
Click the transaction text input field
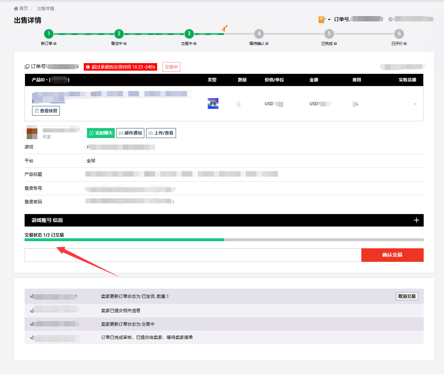click(193, 255)
